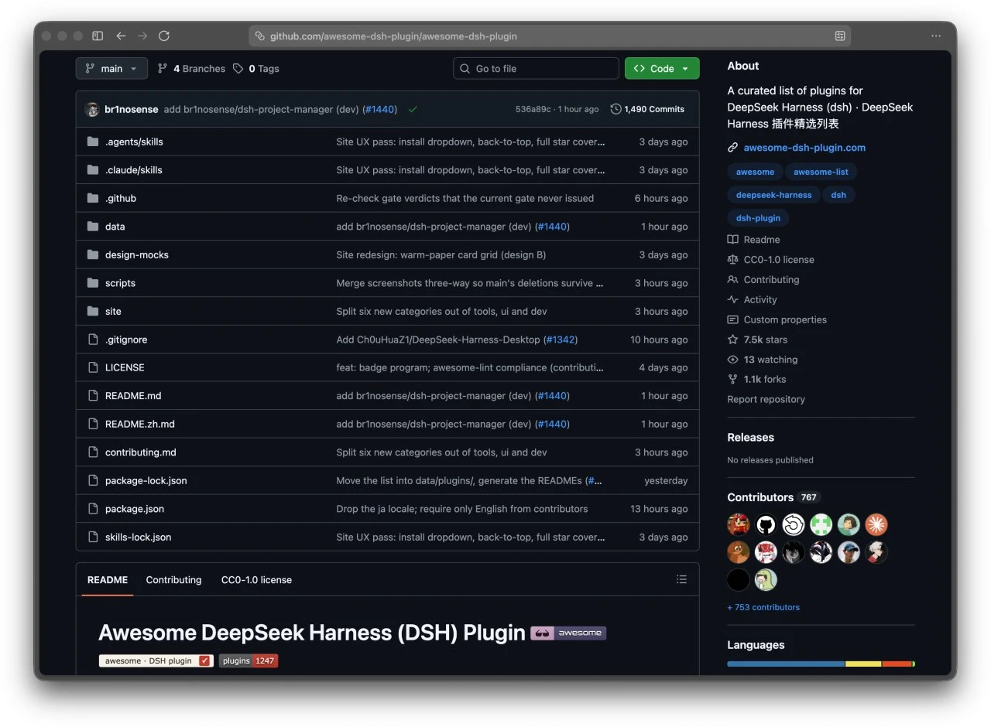Click the green commit status checkmark
This screenshot has height=727, width=991.
coord(413,109)
